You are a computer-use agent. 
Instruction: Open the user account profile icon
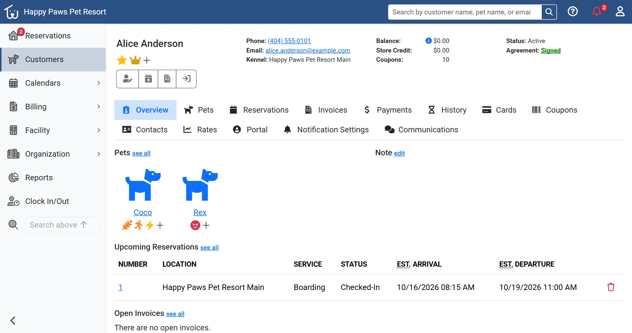click(620, 12)
